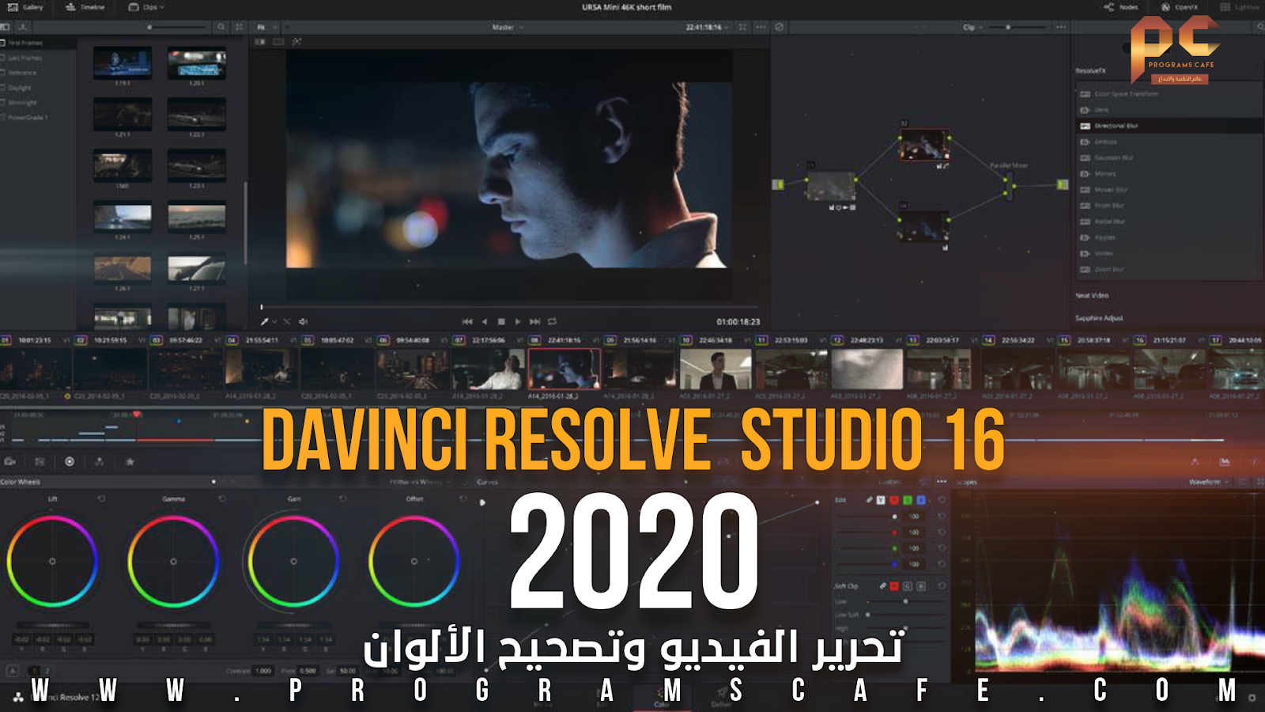Toggle curves red channel button
Viewport: 1265px width, 712px height.
point(894,500)
